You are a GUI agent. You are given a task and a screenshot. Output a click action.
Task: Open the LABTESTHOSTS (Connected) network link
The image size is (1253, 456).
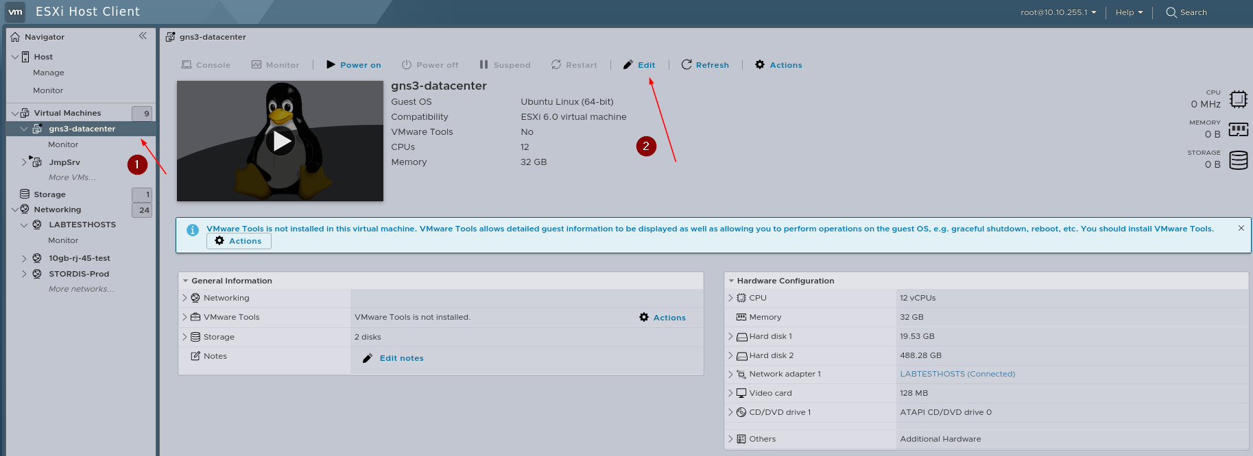coord(957,374)
